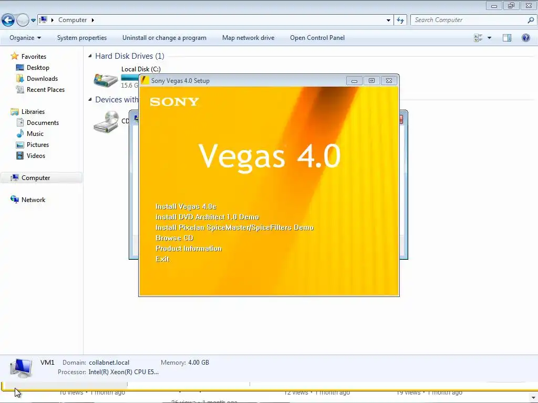
Task: Collapse the Devices with removable storage group
Action: pyautogui.click(x=90, y=99)
